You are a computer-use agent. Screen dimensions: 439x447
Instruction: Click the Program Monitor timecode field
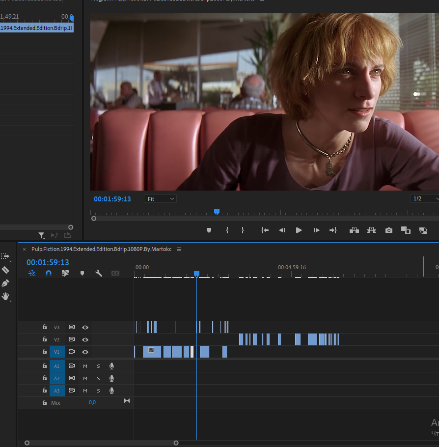(x=112, y=199)
